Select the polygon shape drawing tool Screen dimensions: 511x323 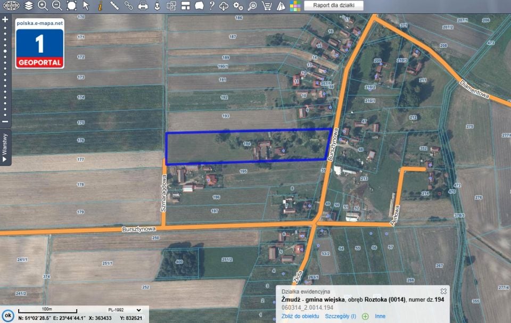click(199, 5)
